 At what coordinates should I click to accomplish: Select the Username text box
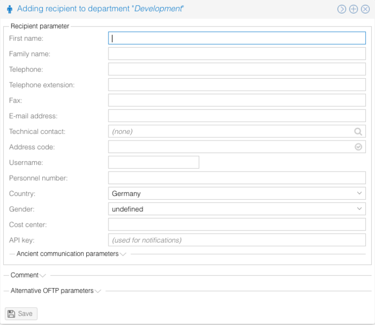tap(154, 163)
